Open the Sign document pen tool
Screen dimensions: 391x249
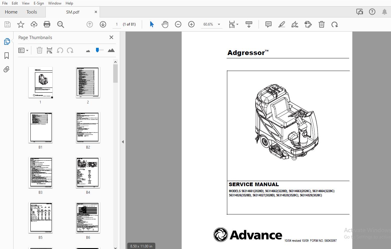coord(295,24)
